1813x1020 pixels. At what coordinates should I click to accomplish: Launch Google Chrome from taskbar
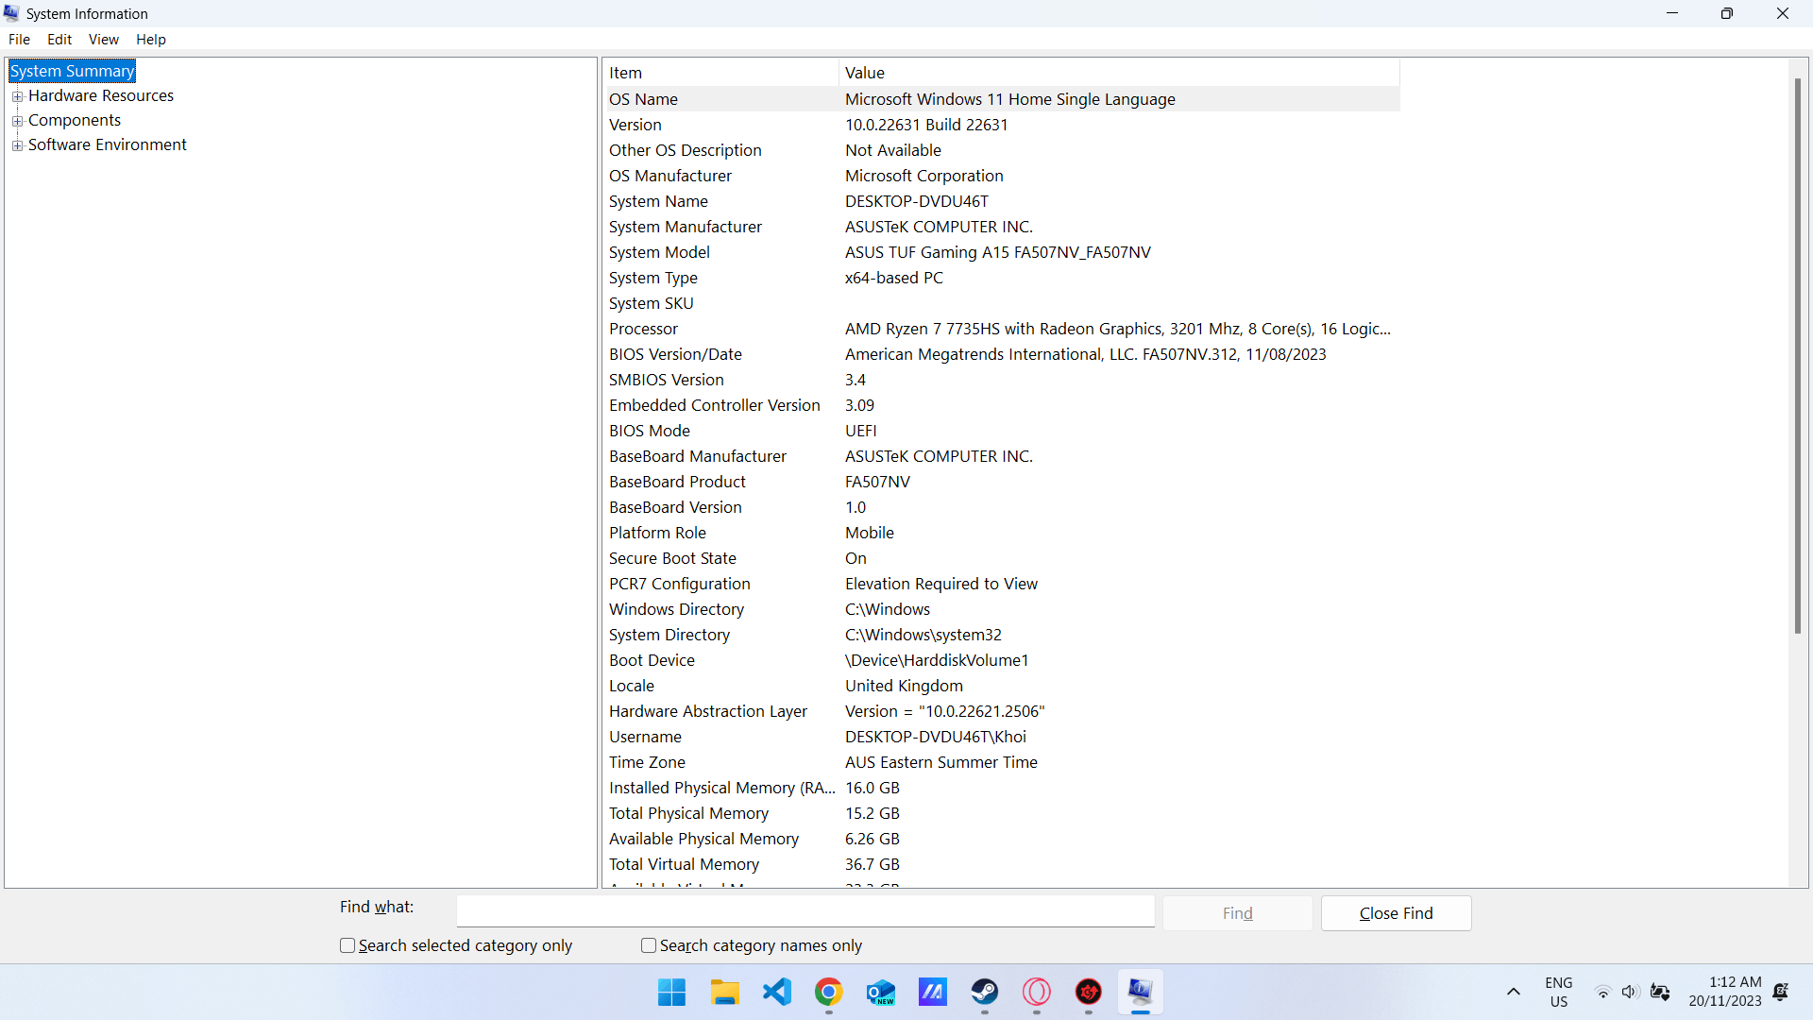tap(829, 992)
